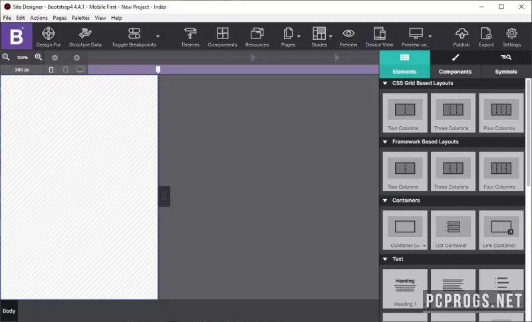532x322 pixels.
Task: Open the Guides dropdown arrow
Action: [x=331, y=37]
